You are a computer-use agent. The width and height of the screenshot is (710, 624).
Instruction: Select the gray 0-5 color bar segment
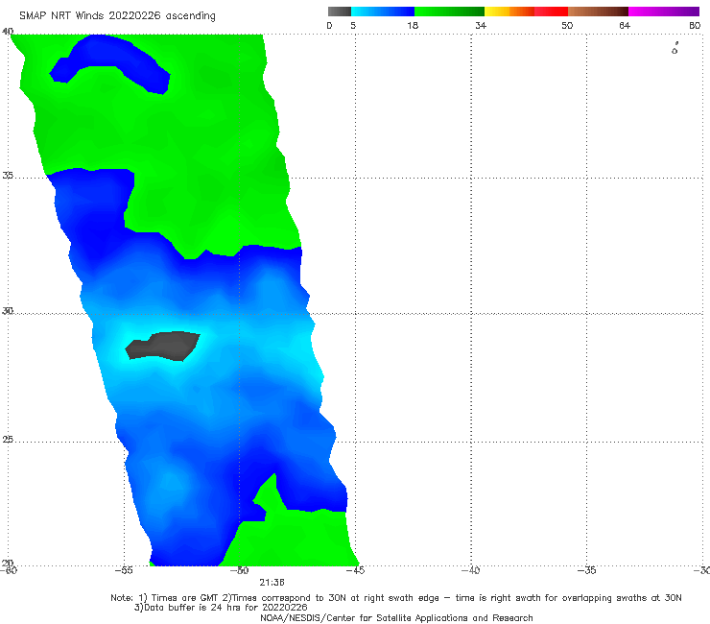tap(339, 12)
